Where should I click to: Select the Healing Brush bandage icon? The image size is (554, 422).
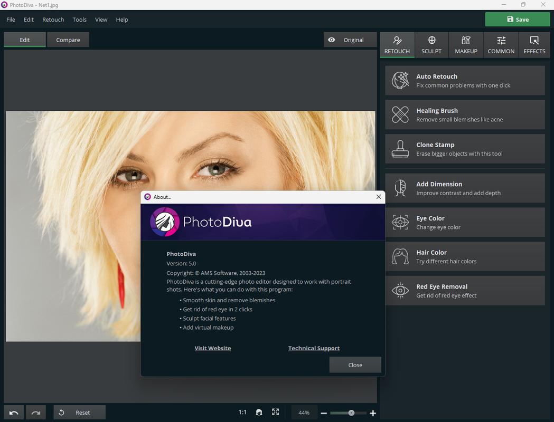tap(400, 114)
